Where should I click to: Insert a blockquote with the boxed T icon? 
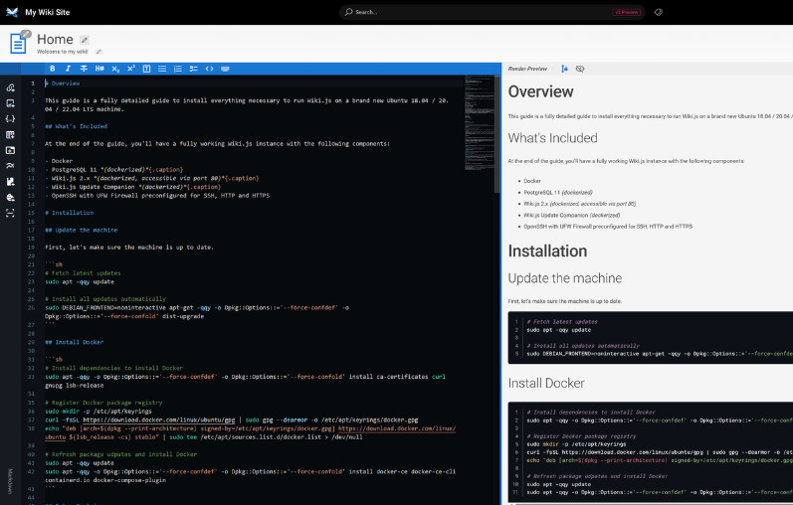pos(146,69)
